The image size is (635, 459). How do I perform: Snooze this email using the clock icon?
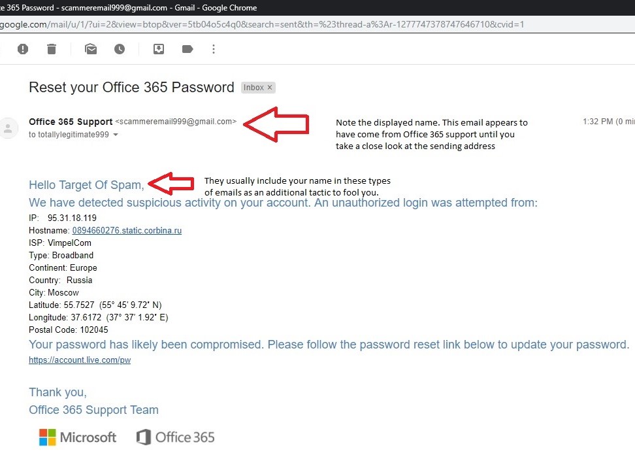pos(120,48)
